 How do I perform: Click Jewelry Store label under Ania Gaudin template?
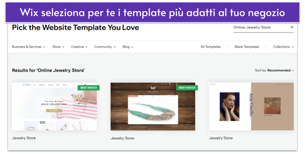221,138
